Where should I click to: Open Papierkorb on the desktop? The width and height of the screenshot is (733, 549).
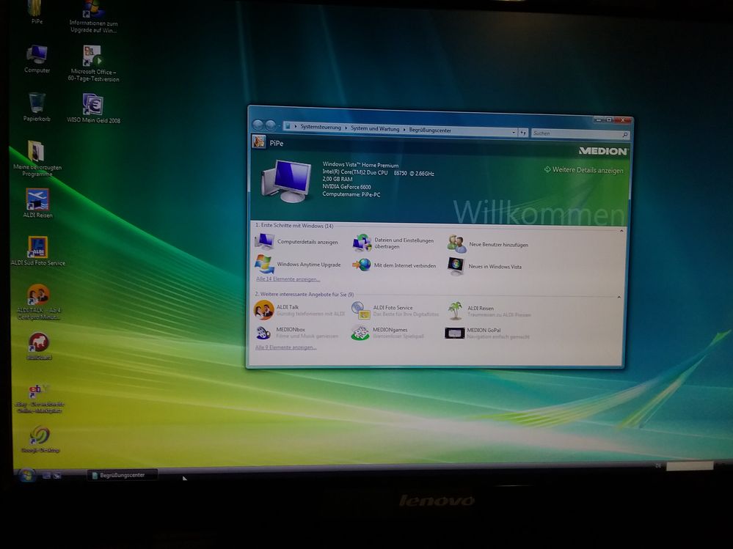[x=37, y=106]
